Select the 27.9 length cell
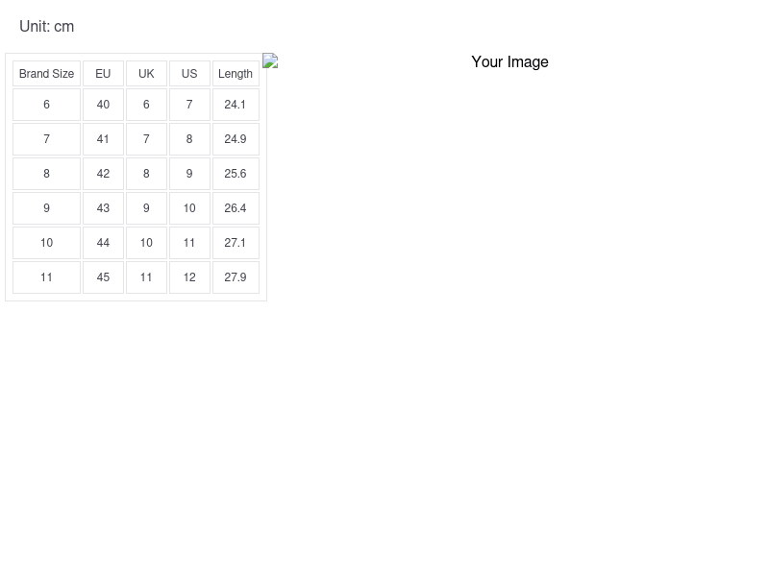This screenshot has height=576, width=769. 236,277
